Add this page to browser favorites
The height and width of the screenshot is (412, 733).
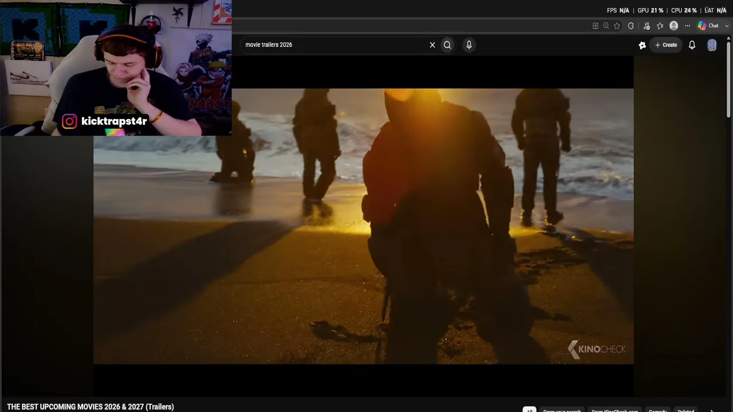(617, 26)
